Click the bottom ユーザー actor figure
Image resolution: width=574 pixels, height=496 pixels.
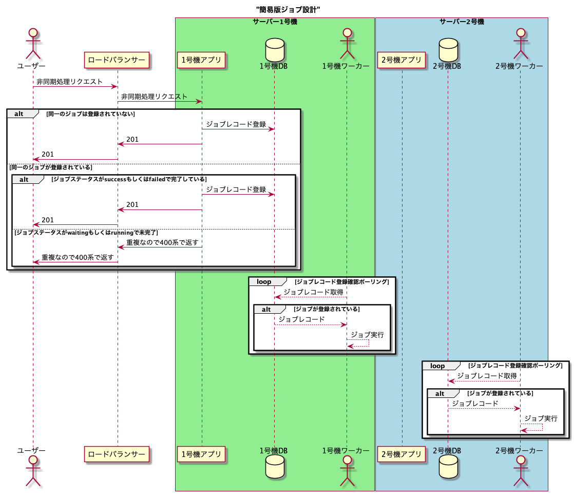pos(32,472)
